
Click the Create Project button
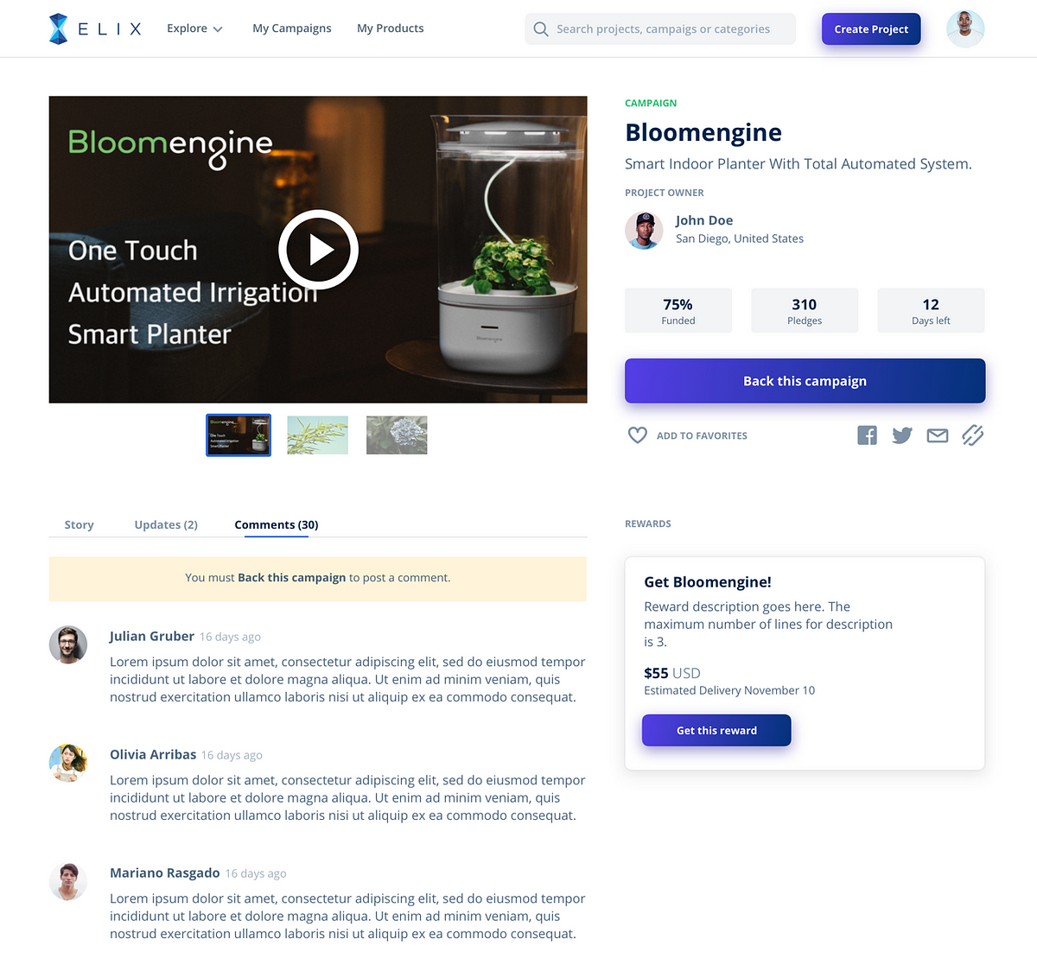pos(871,29)
